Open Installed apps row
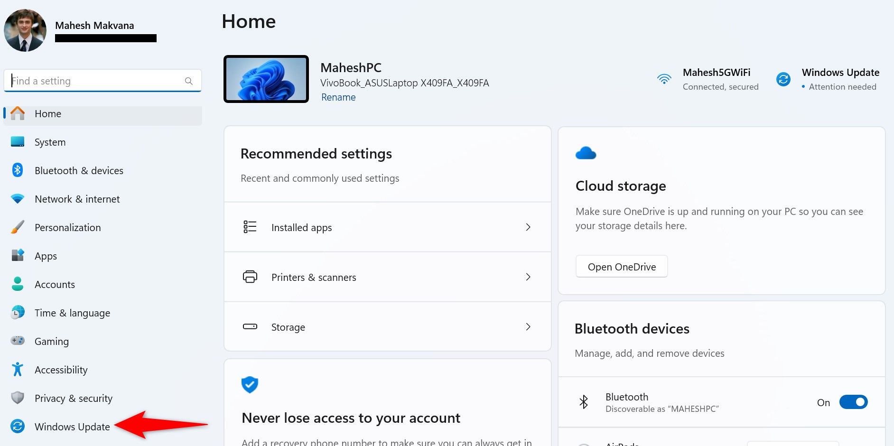The height and width of the screenshot is (446, 894). 388,227
